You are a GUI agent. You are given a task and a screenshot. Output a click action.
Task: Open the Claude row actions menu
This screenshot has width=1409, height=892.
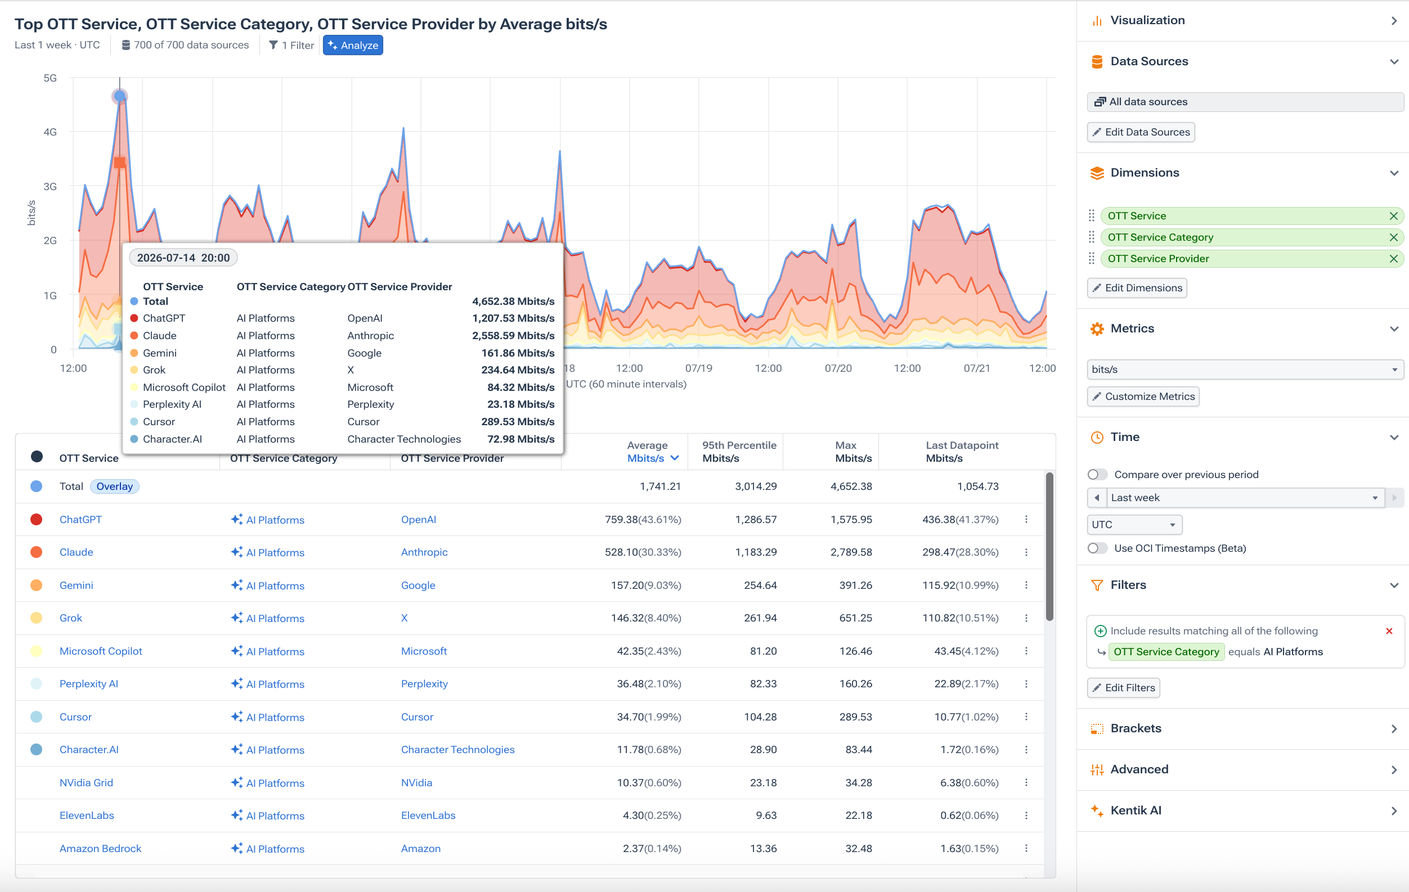(1026, 552)
